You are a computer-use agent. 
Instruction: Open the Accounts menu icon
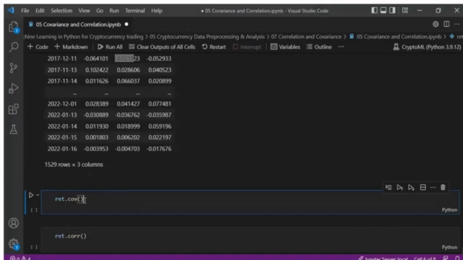(14, 223)
